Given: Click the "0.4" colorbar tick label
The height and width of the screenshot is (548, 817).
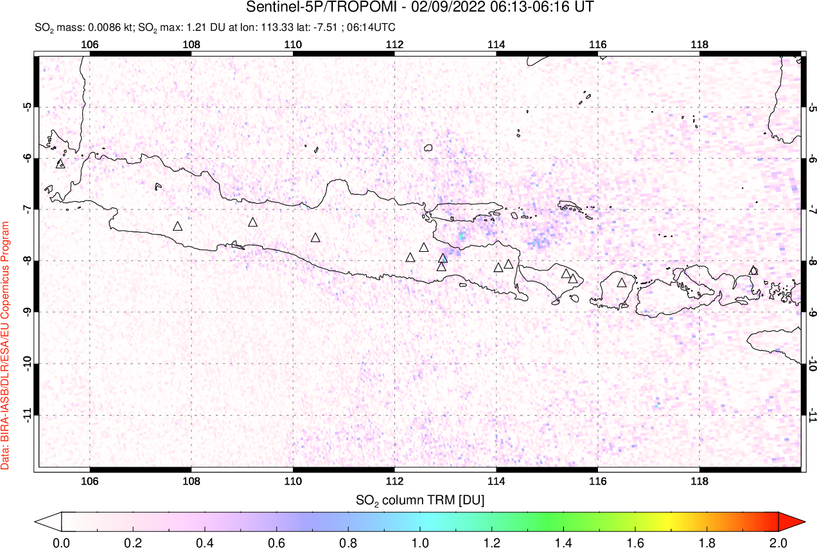Looking at the screenshot, I should click(205, 542).
